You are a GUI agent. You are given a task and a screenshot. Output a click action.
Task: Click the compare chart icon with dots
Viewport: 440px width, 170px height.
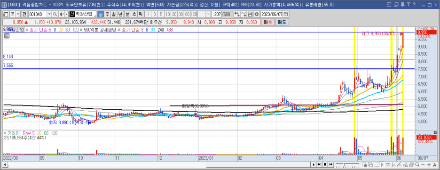pos(237,14)
